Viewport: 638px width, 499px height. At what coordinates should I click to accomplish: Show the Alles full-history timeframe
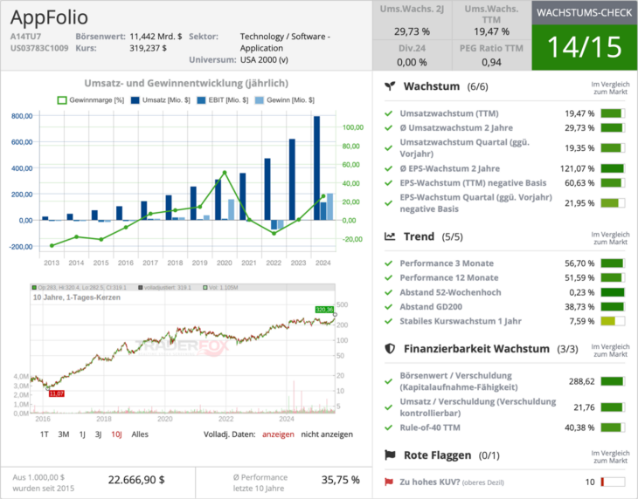tap(140, 434)
